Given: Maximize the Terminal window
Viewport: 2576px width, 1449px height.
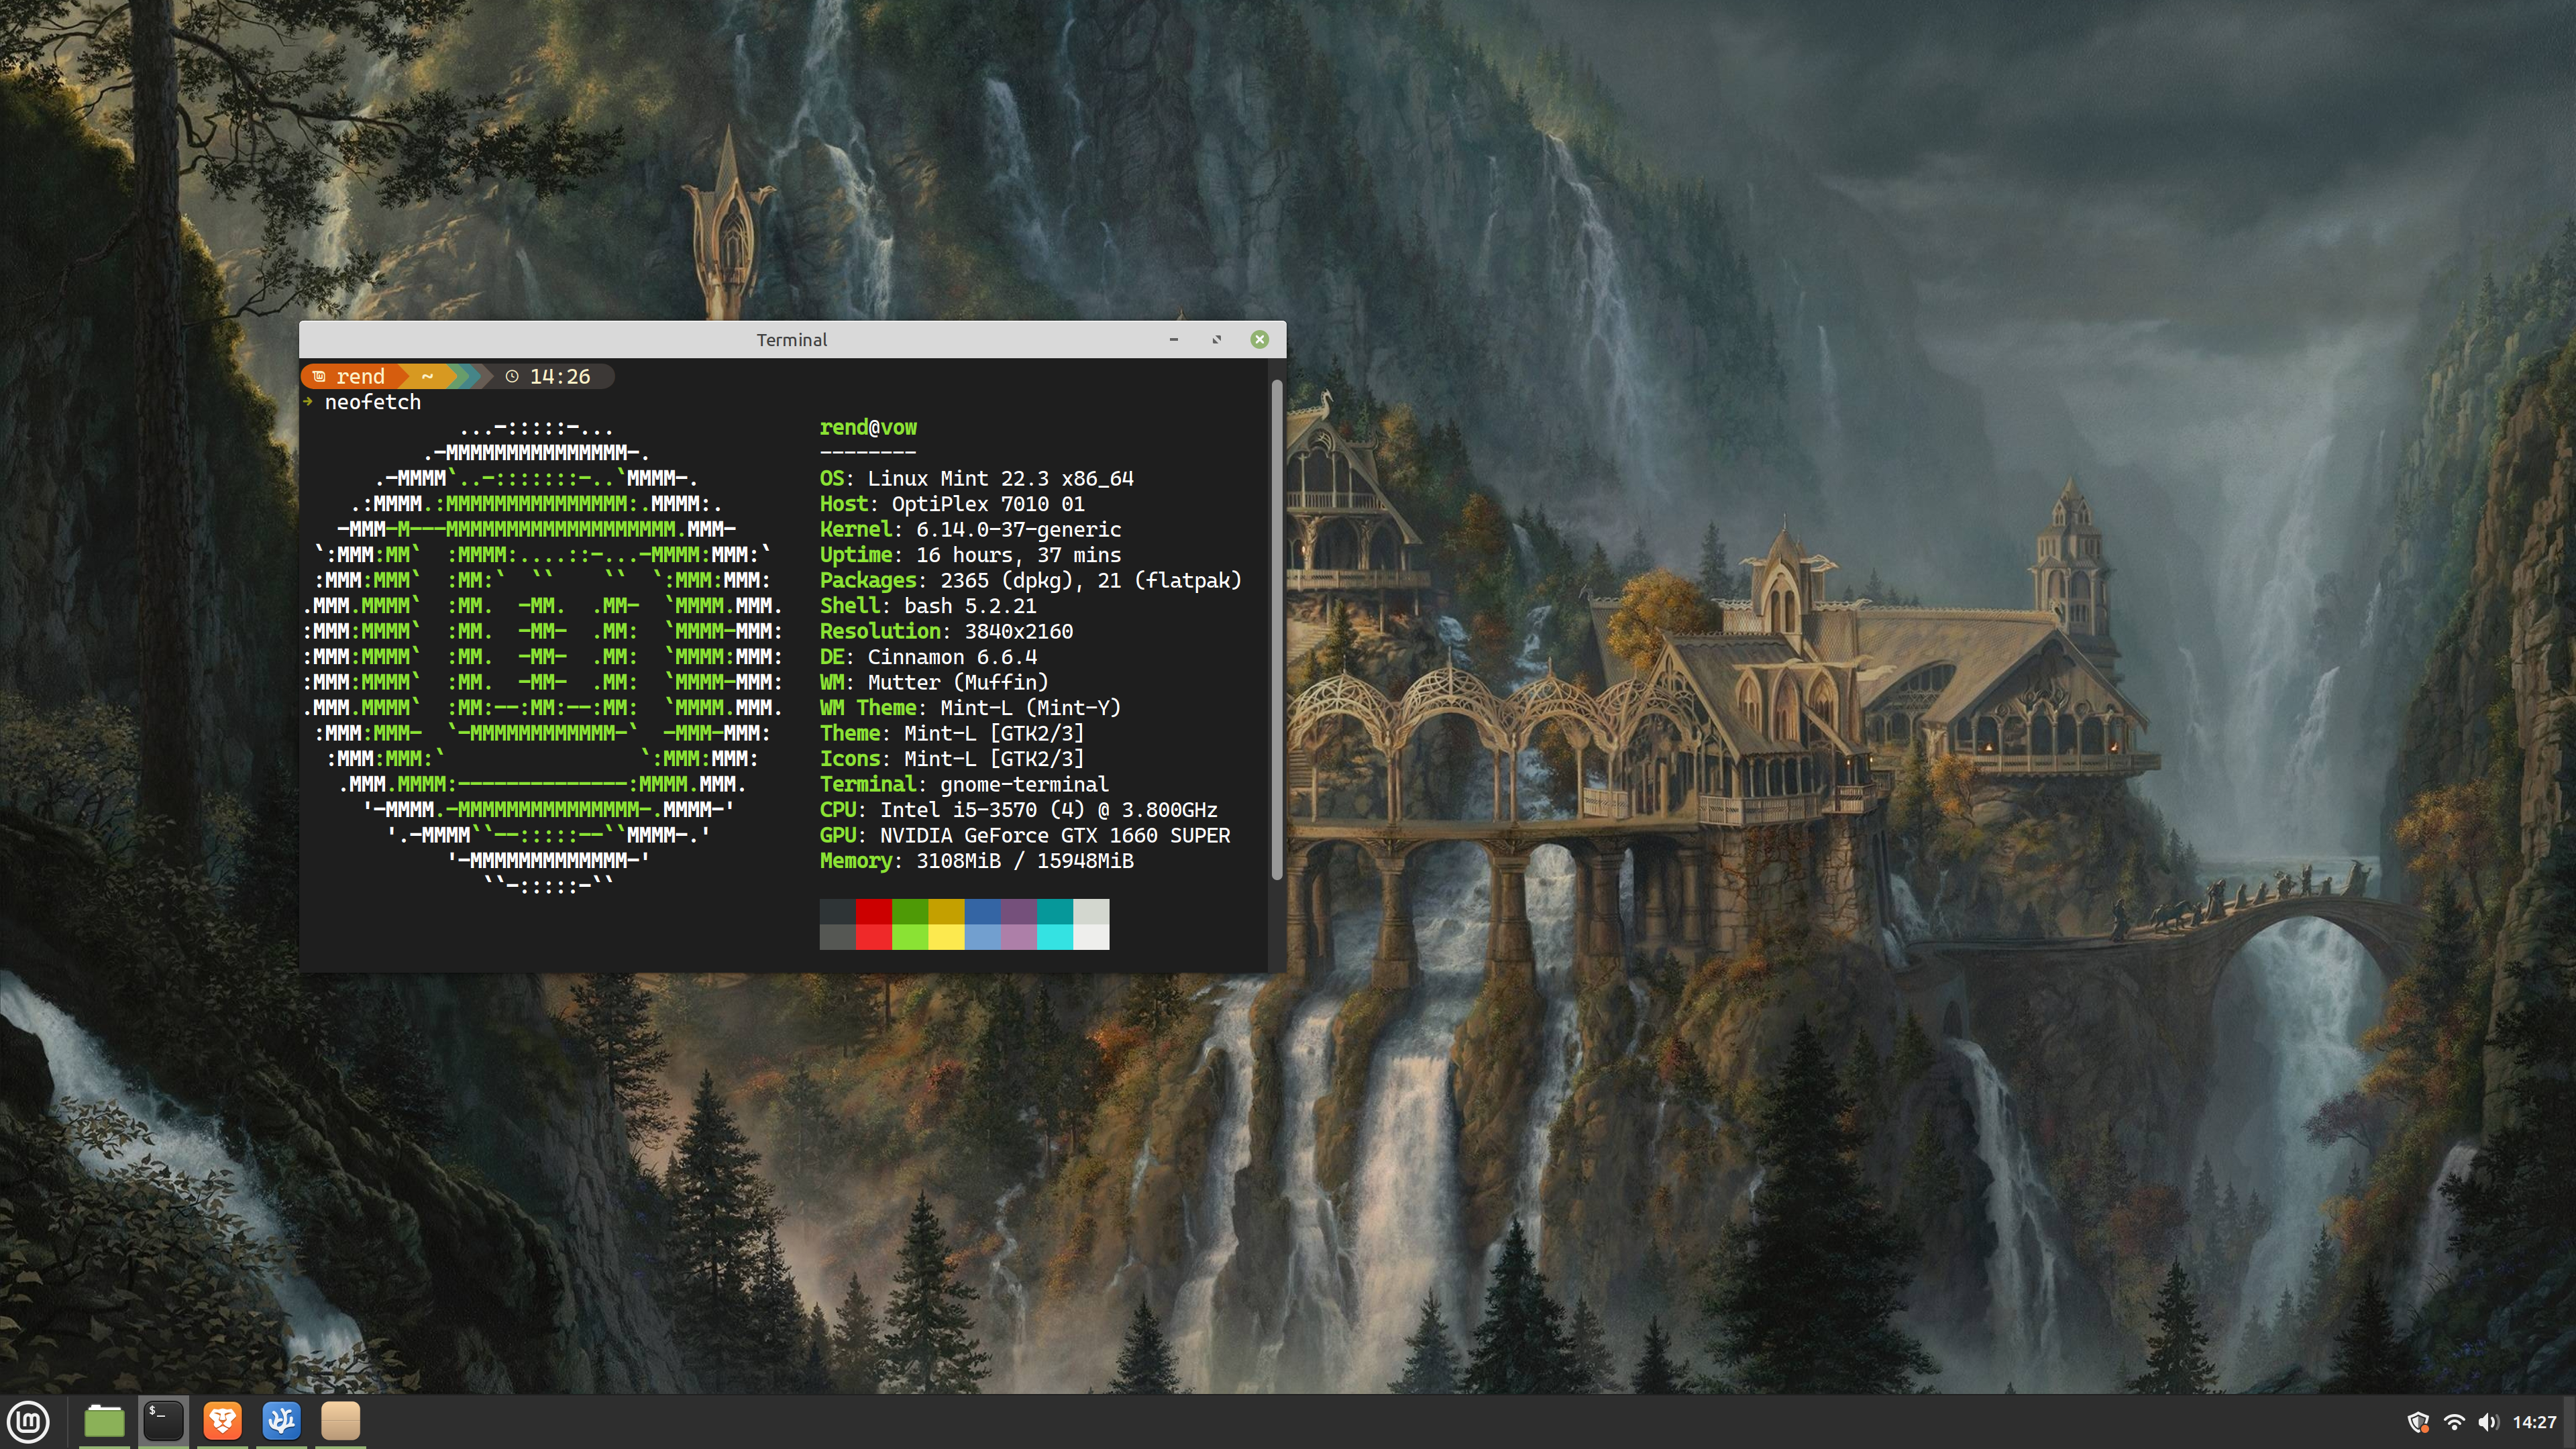Looking at the screenshot, I should tap(1217, 340).
